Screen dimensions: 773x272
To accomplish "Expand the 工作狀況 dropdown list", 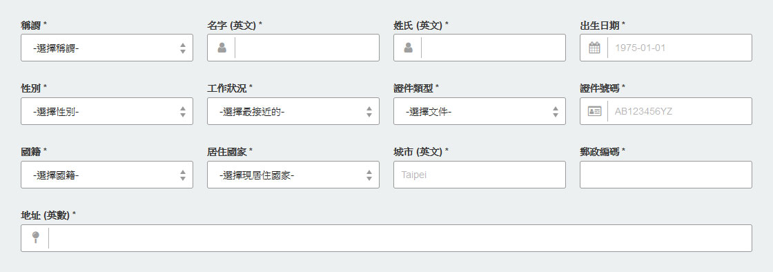I will 293,111.
